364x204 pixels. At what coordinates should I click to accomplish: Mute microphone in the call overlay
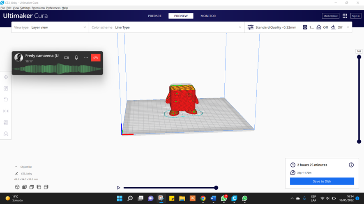coord(76,58)
